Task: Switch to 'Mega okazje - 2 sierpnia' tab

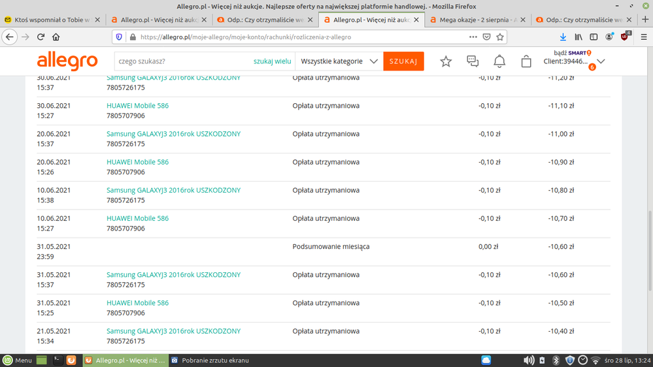Action: point(477,20)
